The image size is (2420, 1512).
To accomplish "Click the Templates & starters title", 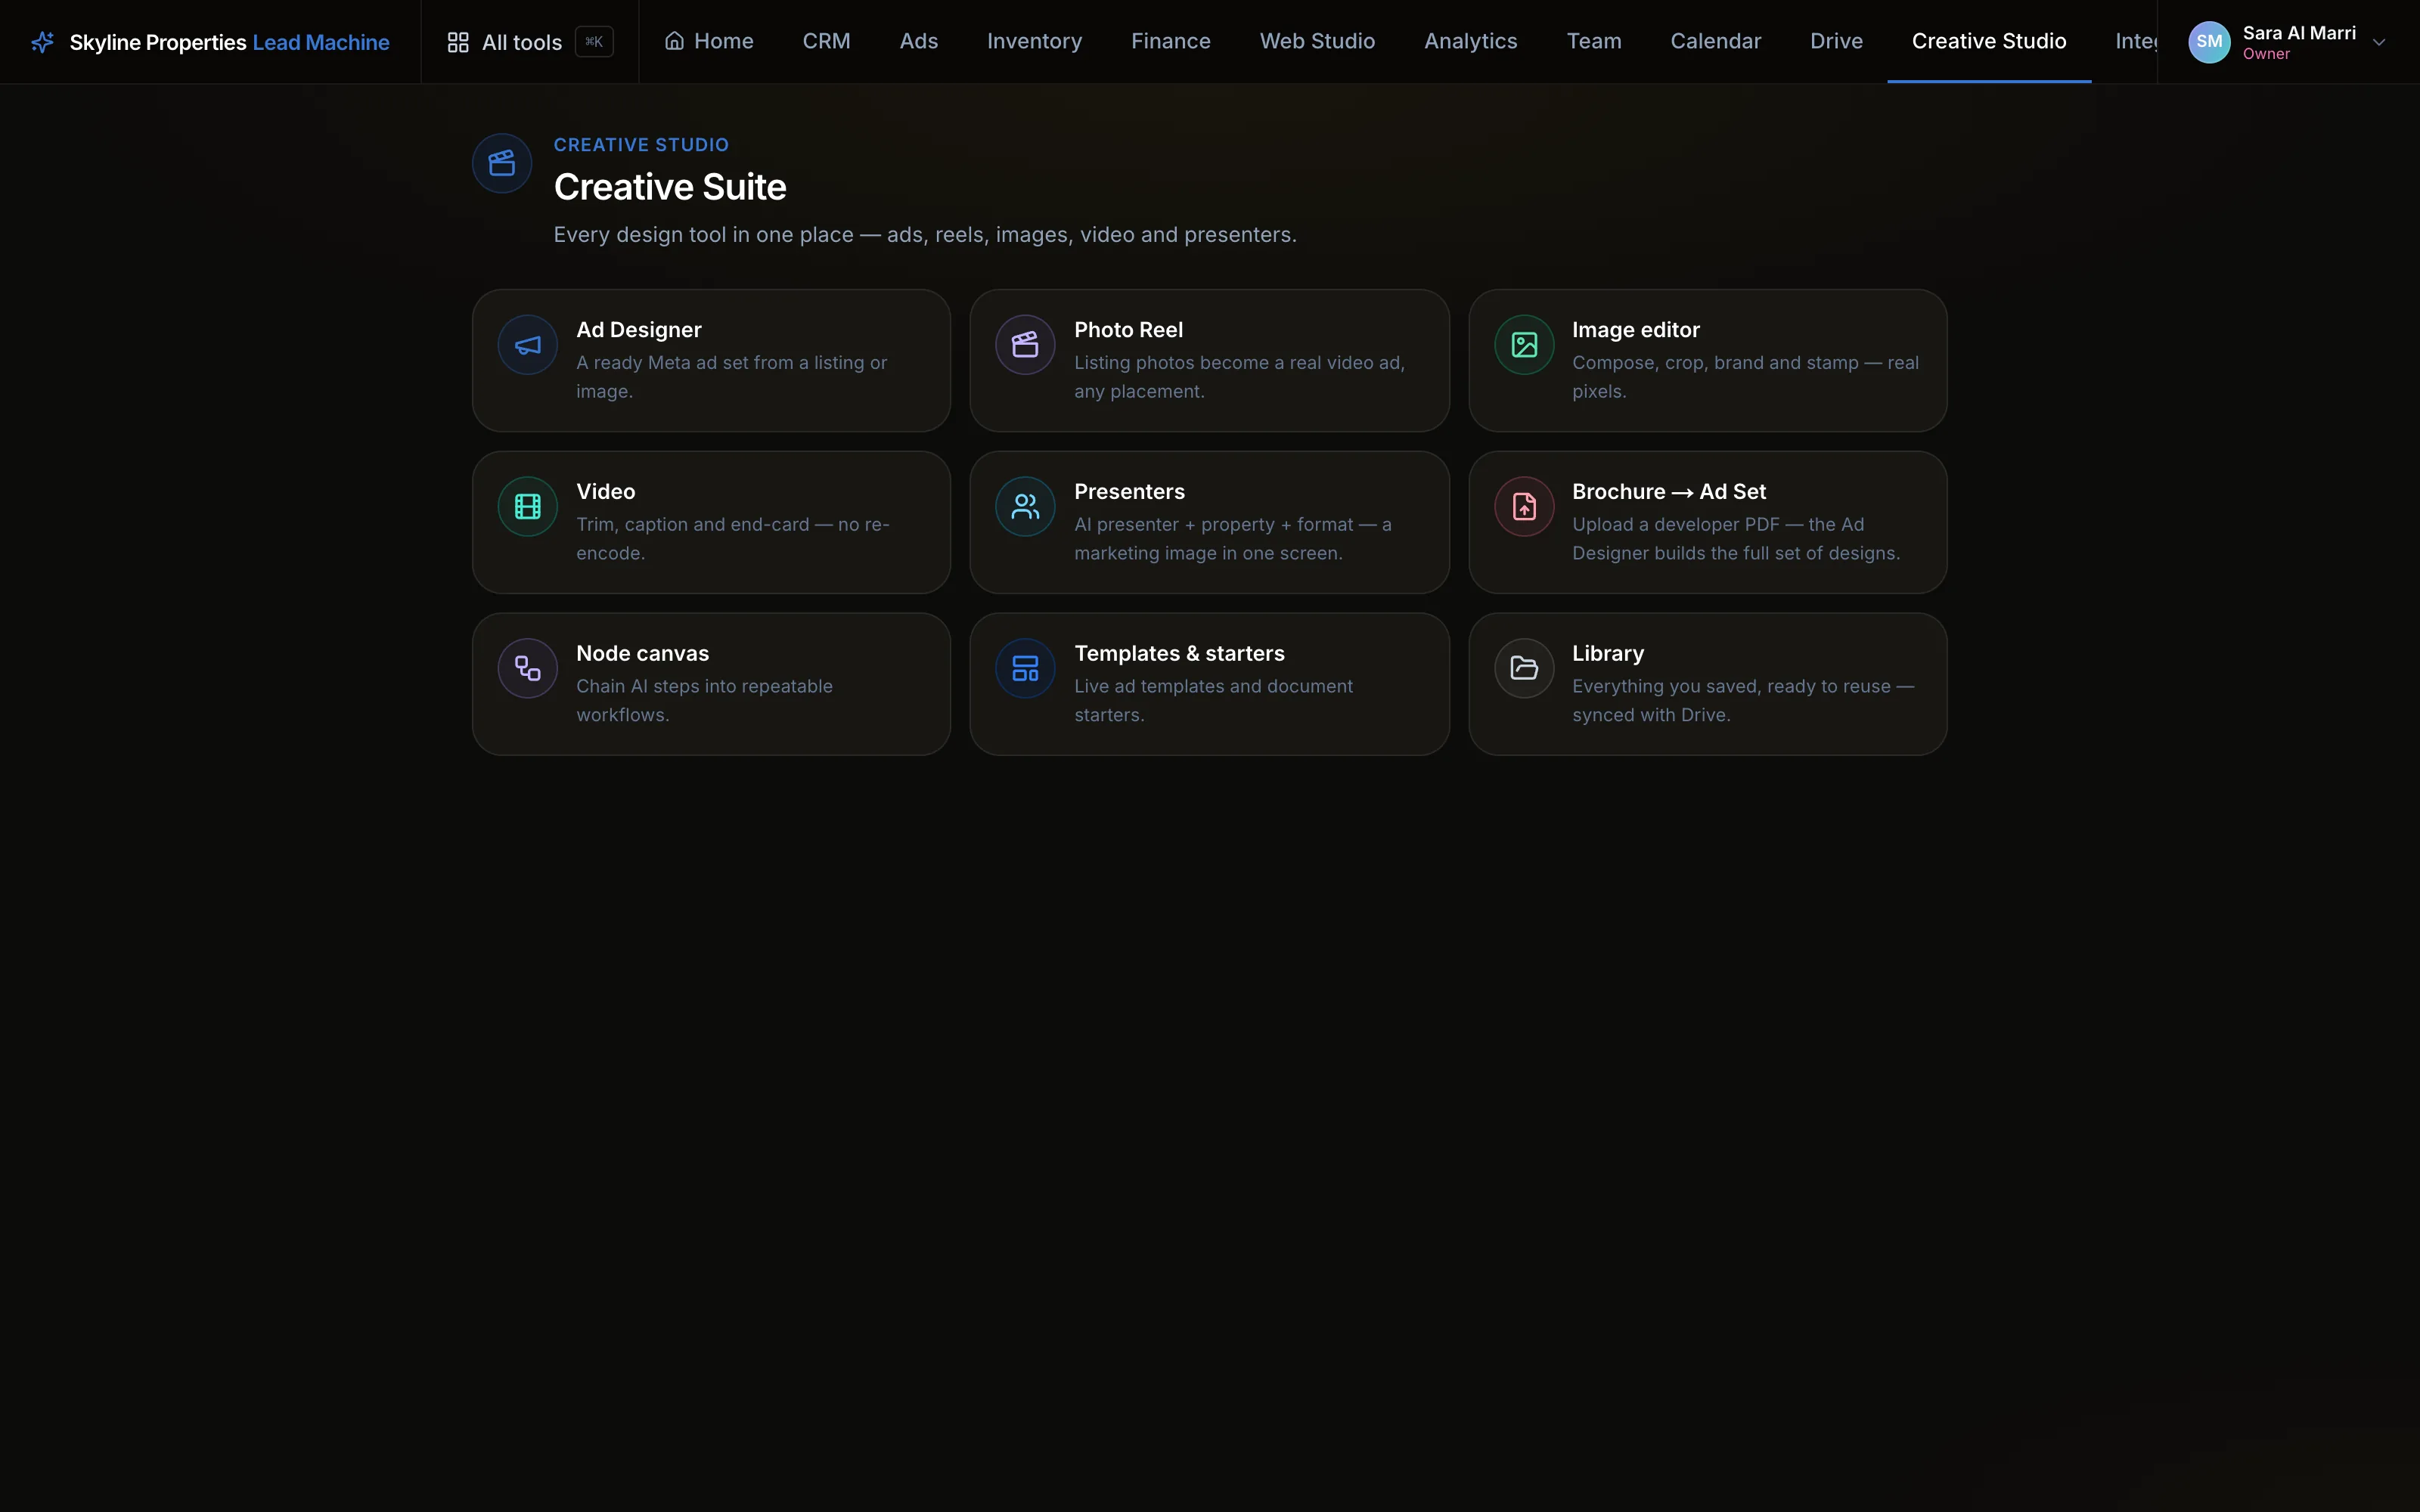I will [x=1179, y=653].
